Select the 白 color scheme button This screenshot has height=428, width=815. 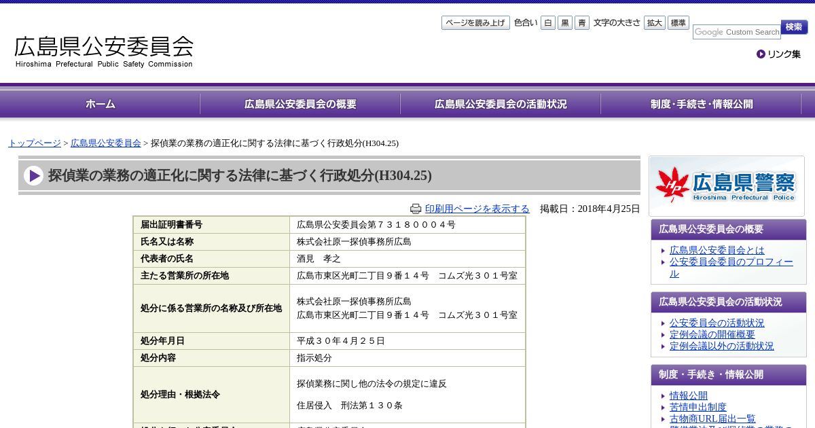click(x=548, y=22)
